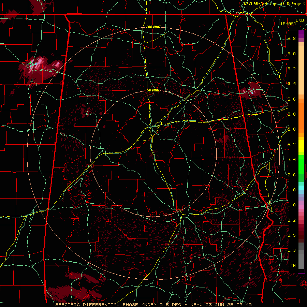Click the "KBMX" radar site identifier
This screenshot has width=307, height=307.
click(197, 305)
